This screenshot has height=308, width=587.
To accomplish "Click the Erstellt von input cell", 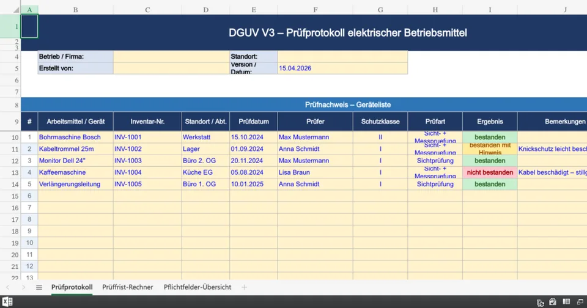I will point(171,68).
